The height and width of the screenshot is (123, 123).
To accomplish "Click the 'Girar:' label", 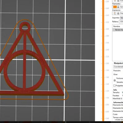I will pyautogui.click(x=116, y=74).
